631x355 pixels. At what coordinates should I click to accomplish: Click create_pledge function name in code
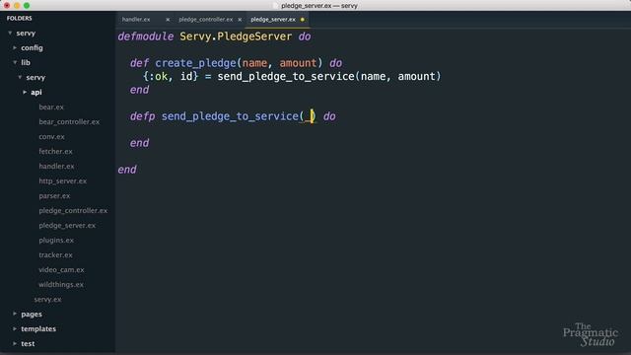coord(195,63)
